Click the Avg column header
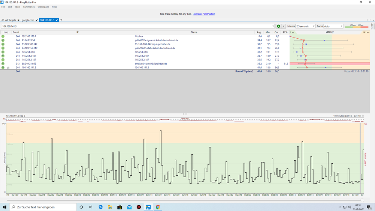The image size is (375, 211). 259,32
